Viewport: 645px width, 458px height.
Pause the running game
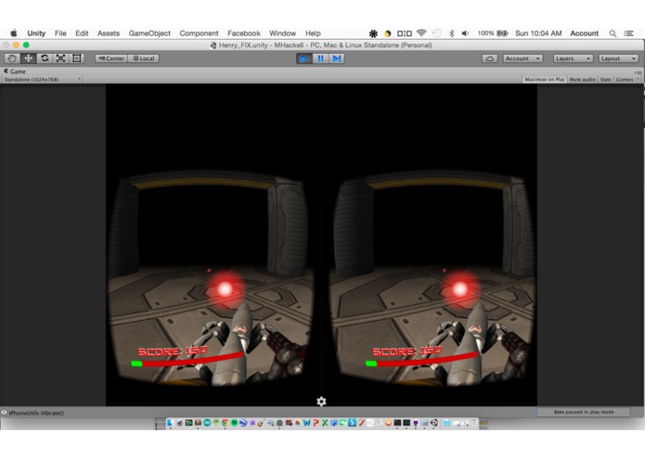320,58
